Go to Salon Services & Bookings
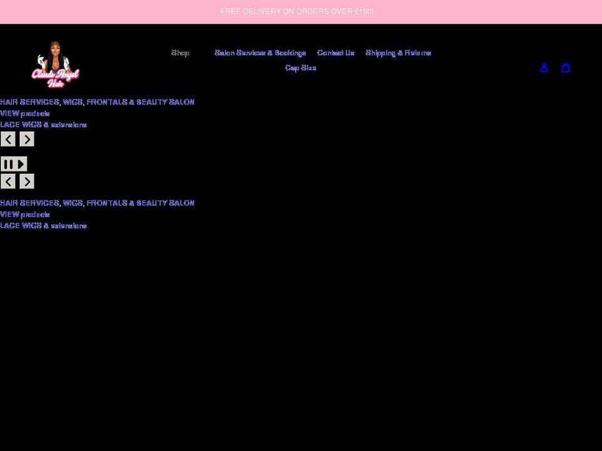 pos(260,53)
